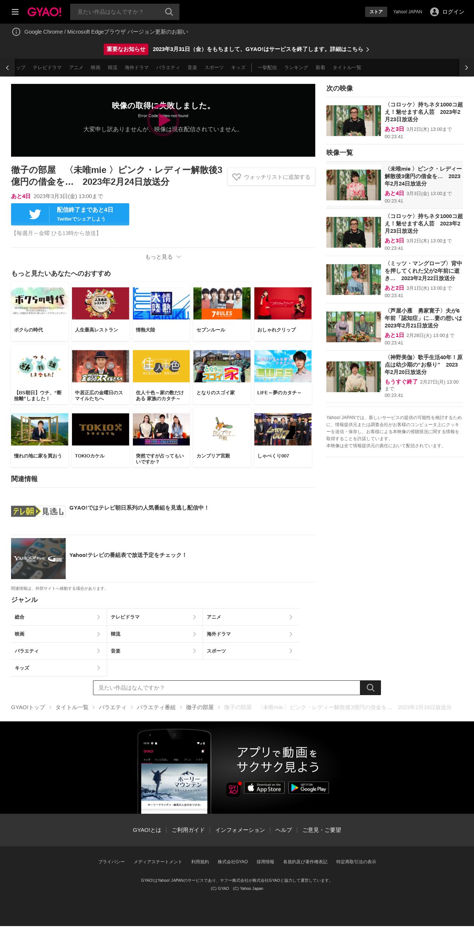Select バラエティ in top navigation
Viewport: 474px width, 949px height.
click(x=168, y=68)
